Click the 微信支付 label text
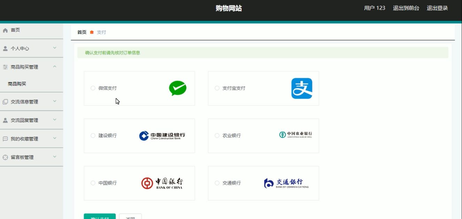The width and height of the screenshot is (462, 219). 108,88
